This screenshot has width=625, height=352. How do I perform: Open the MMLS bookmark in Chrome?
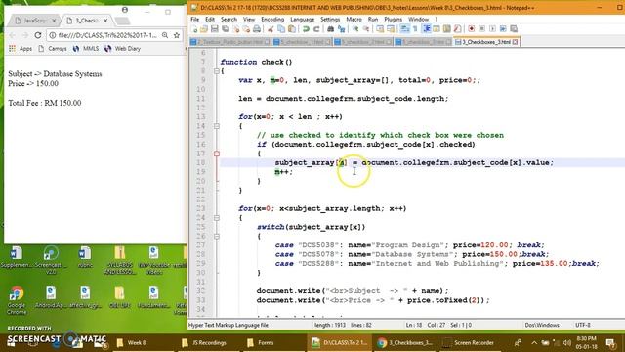86,49
